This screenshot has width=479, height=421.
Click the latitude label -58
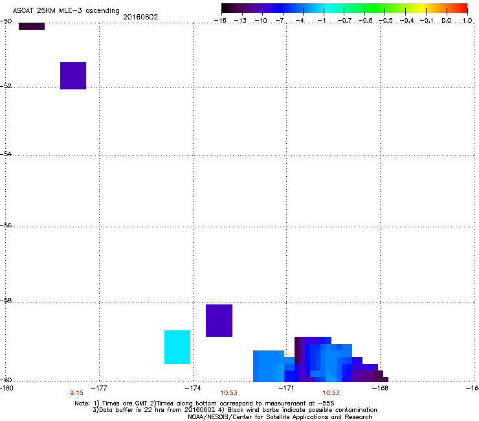6,301
